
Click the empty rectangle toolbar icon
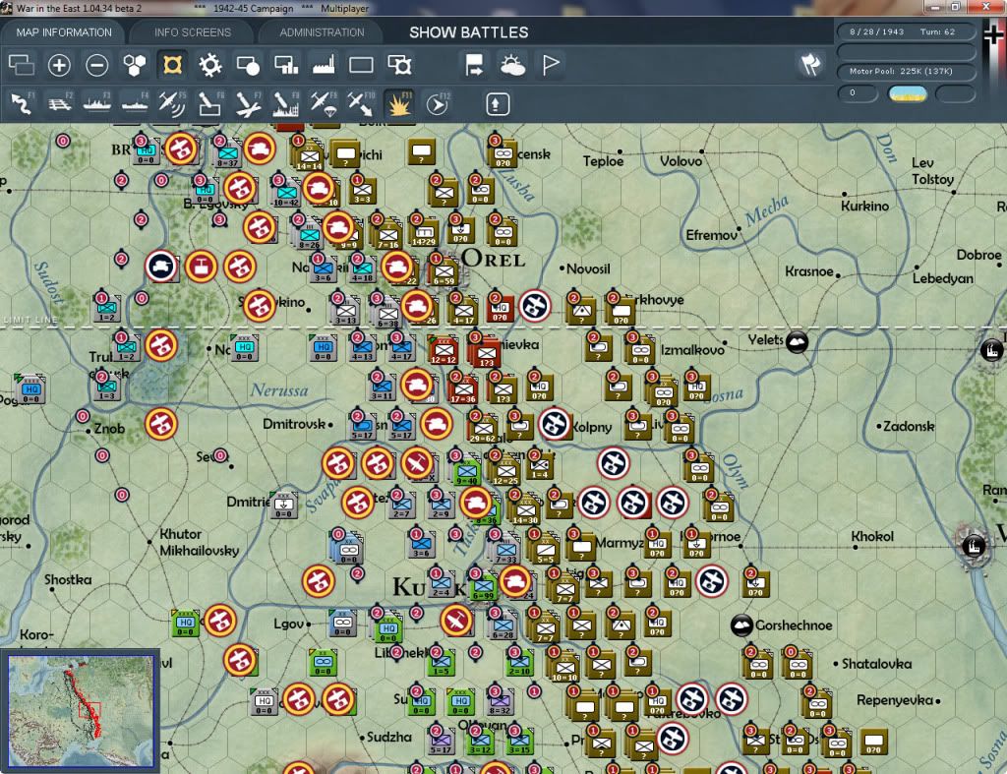[361, 65]
